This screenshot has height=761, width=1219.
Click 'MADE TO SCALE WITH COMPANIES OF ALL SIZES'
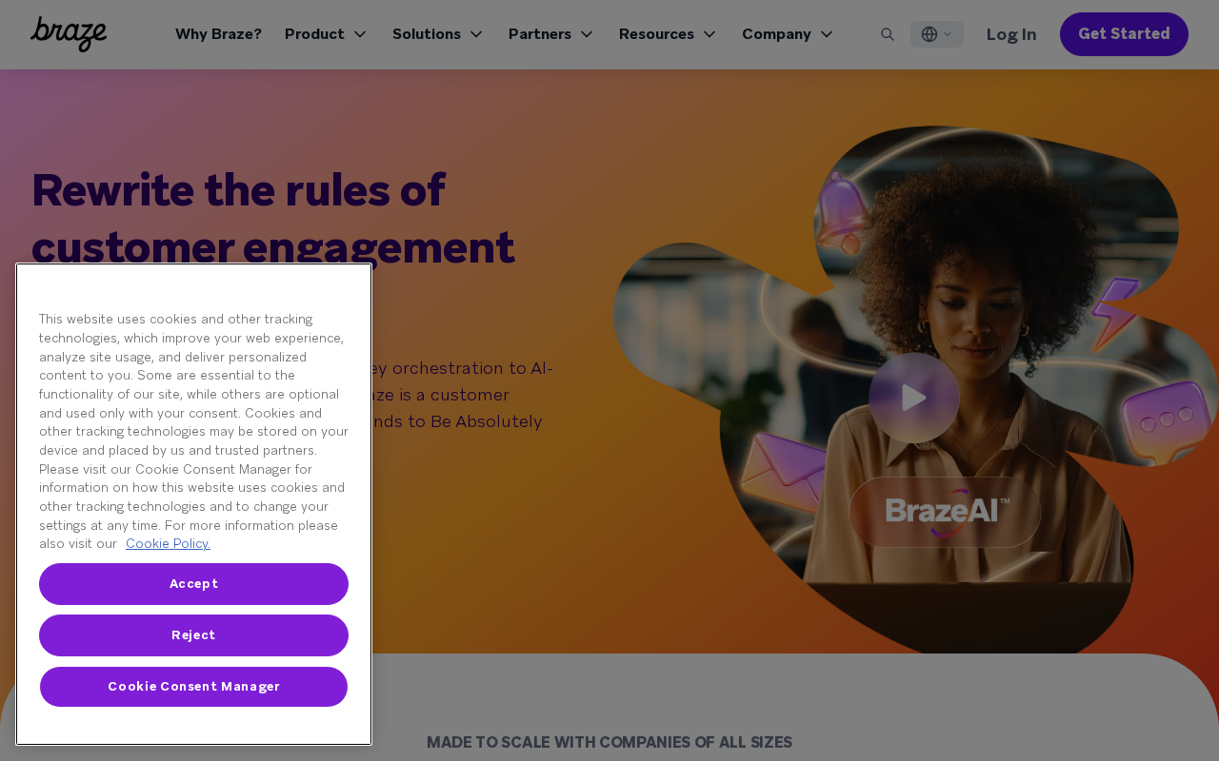pos(609,743)
